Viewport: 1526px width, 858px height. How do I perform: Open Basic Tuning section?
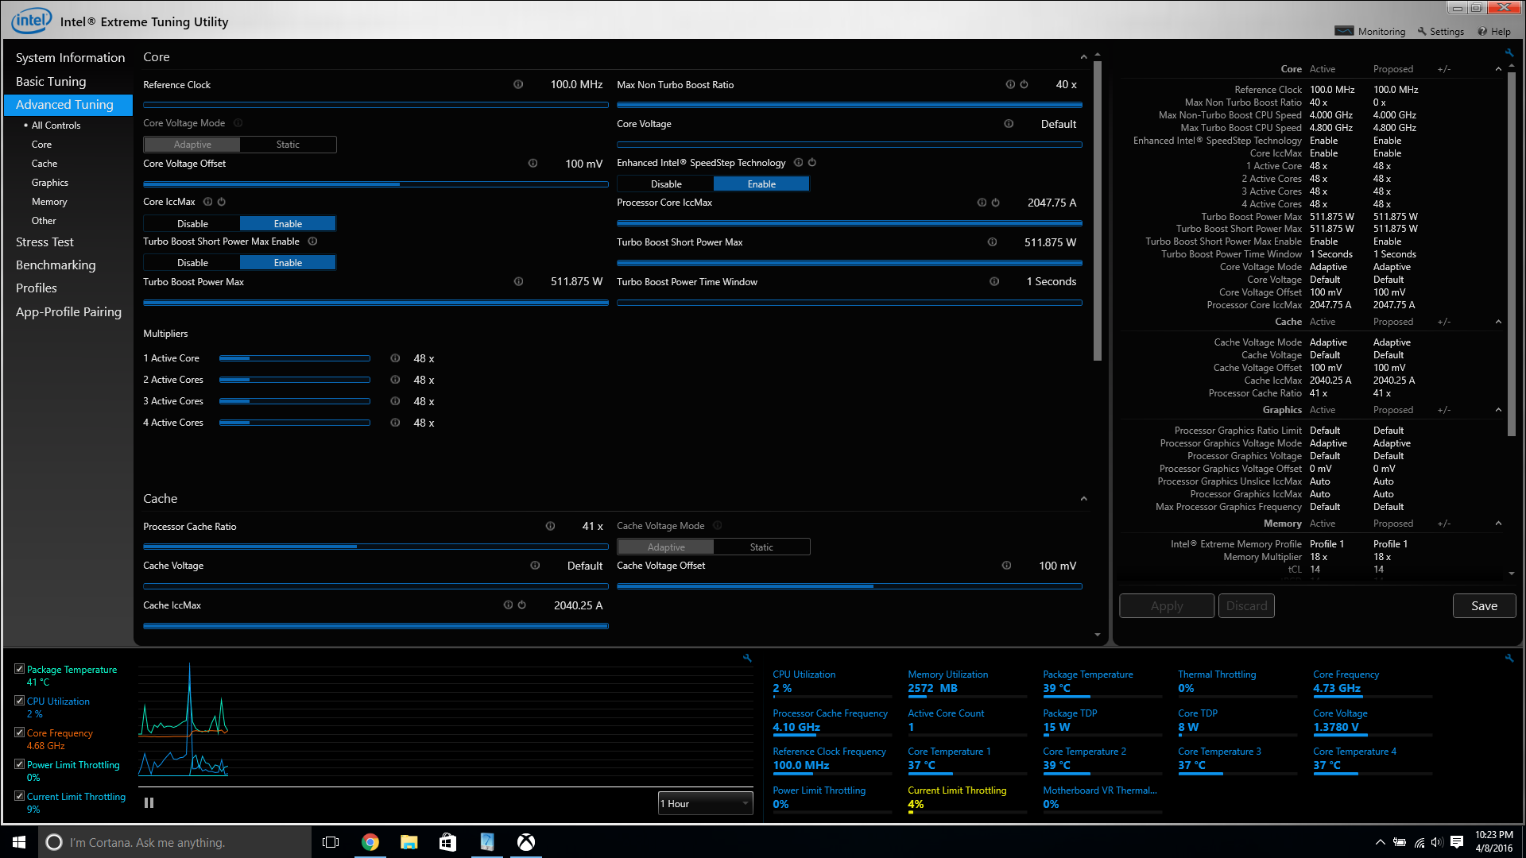tap(51, 82)
